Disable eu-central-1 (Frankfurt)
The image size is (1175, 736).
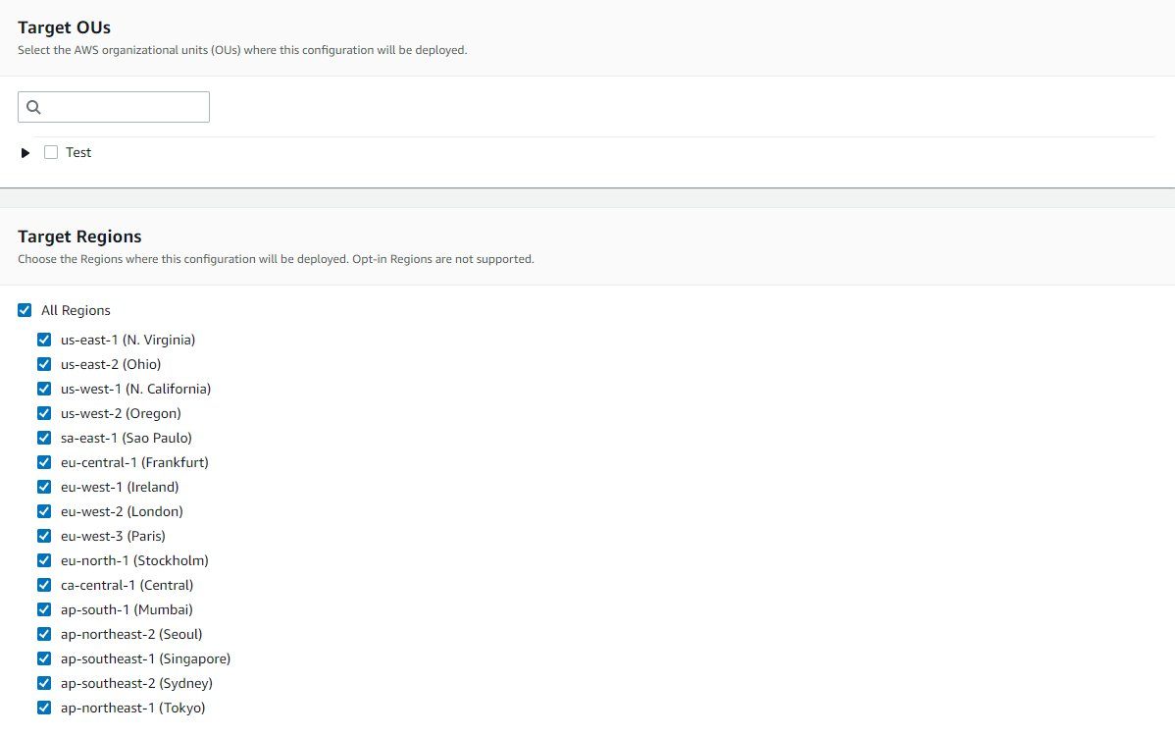(x=44, y=461)
